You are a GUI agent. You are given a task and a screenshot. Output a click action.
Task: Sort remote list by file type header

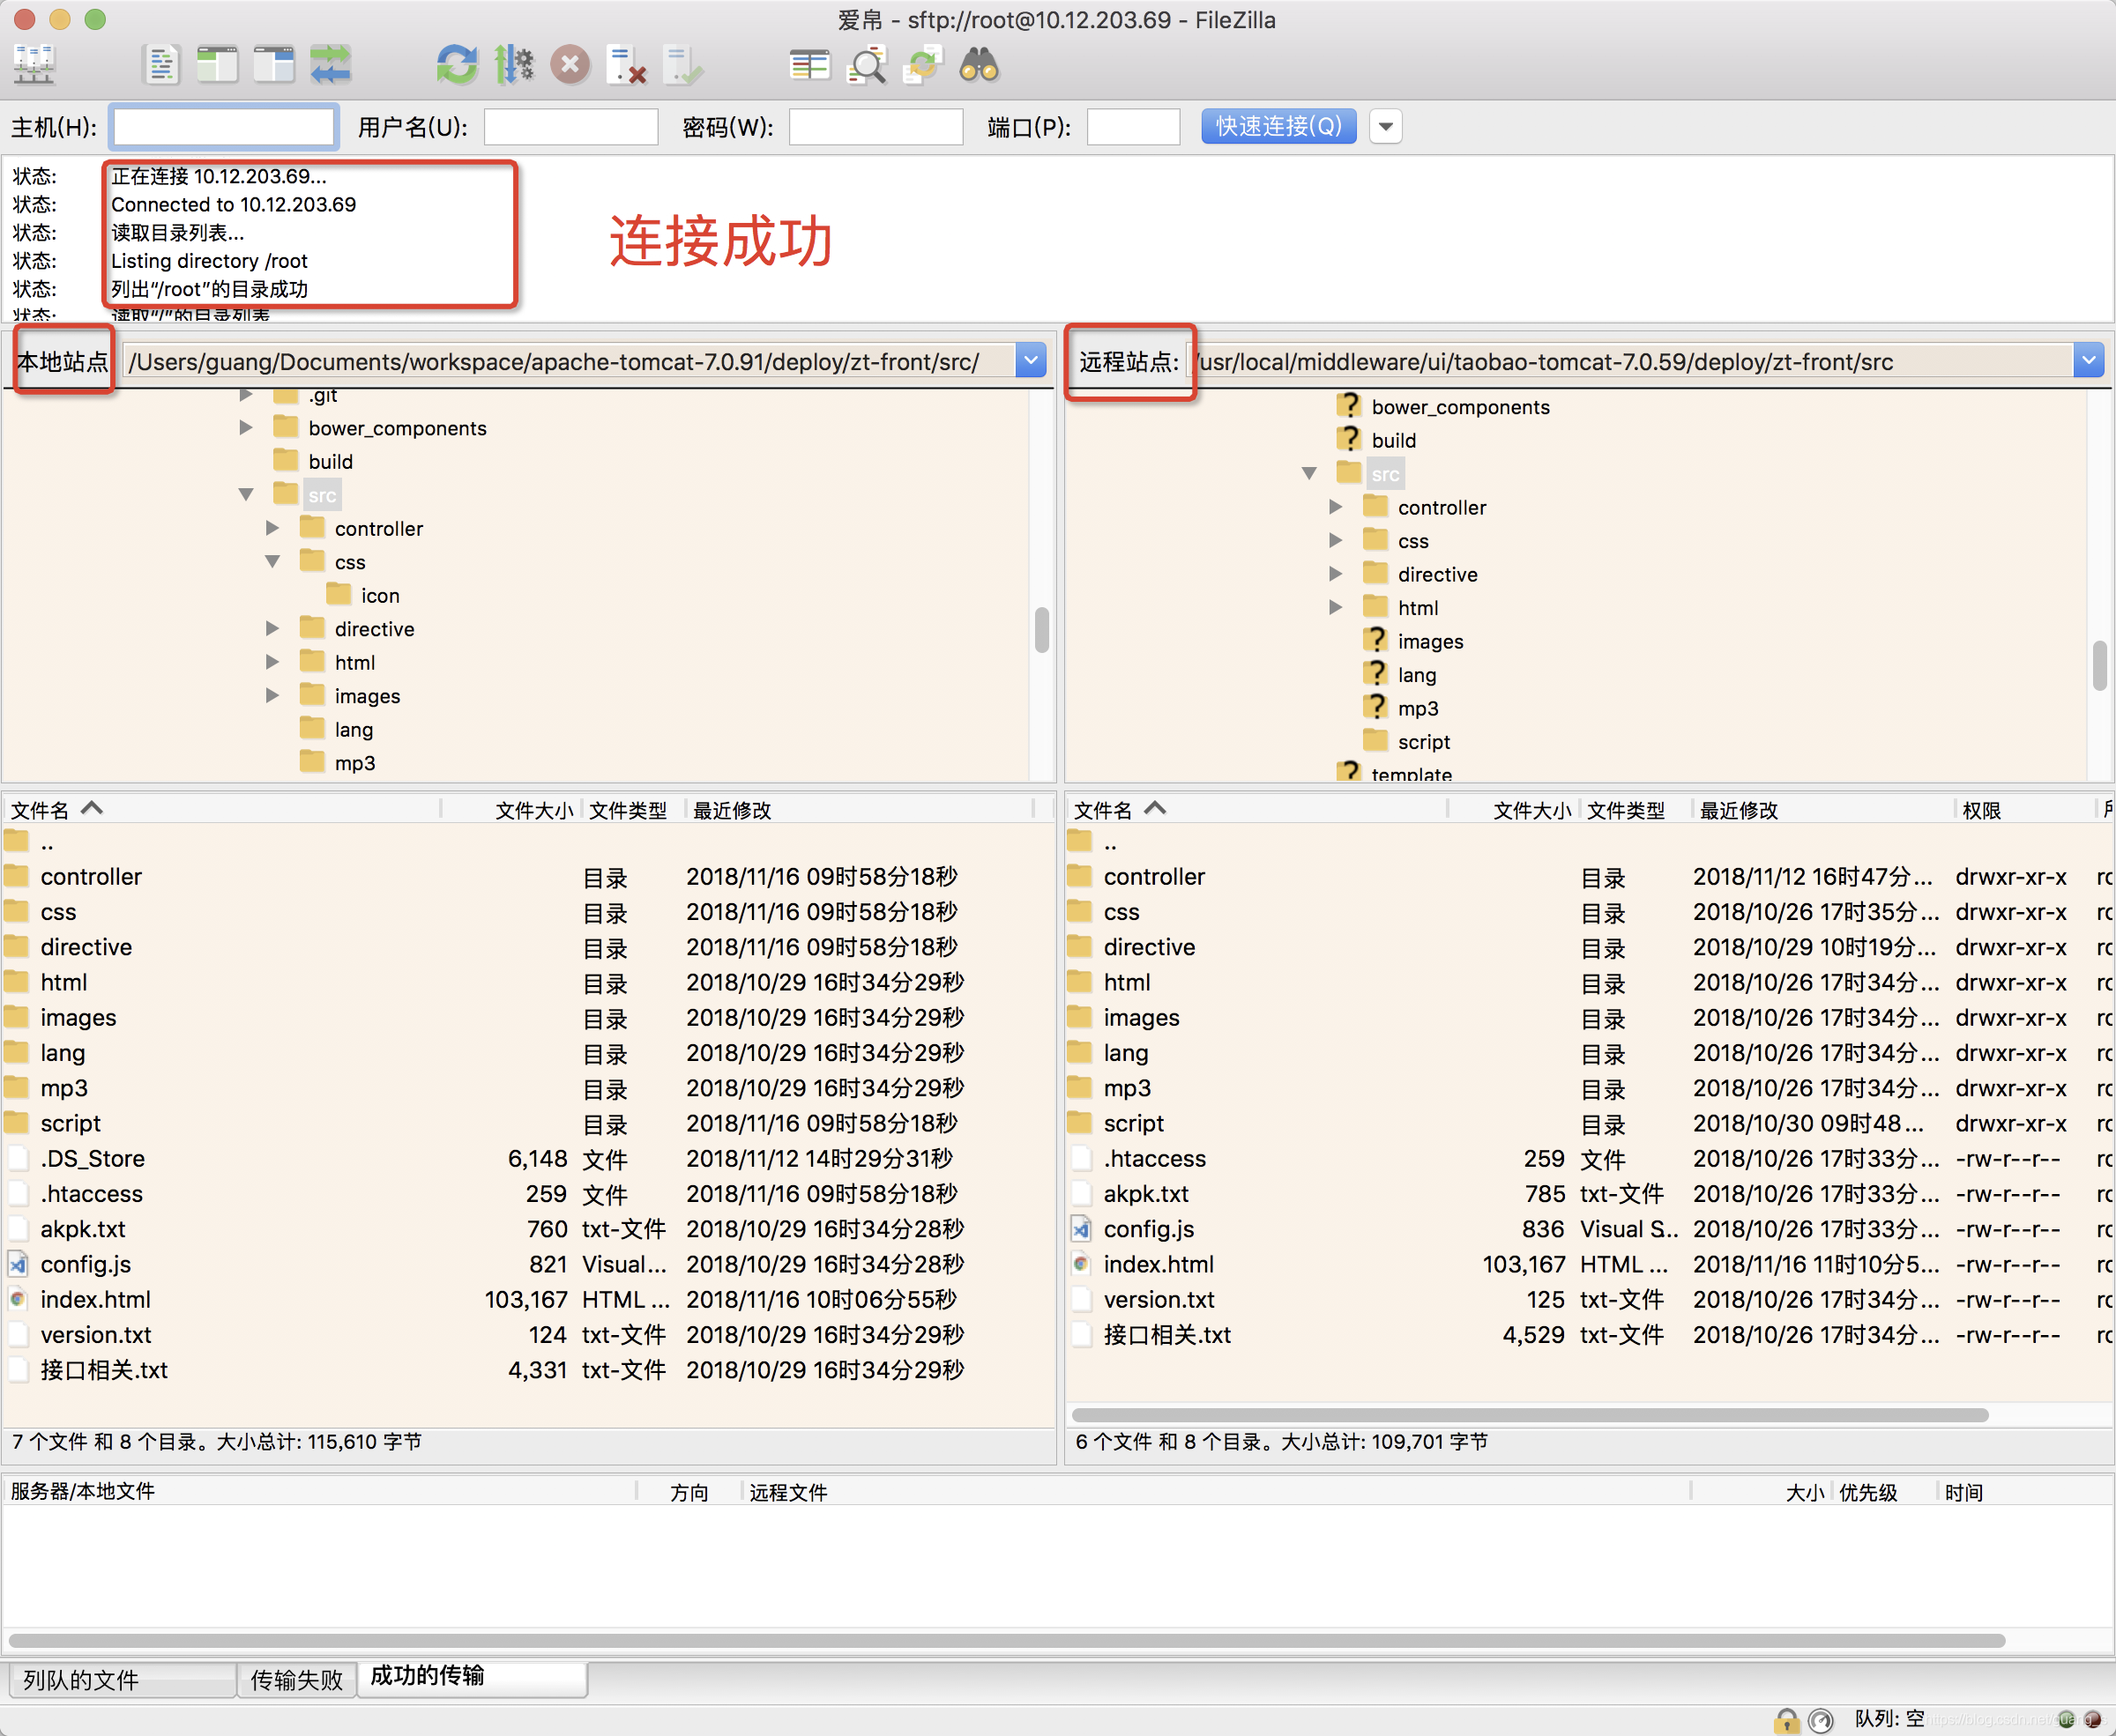pos(1635,809)
